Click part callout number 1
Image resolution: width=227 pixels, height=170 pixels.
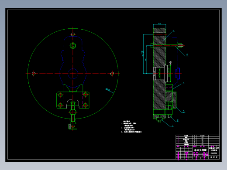coord(172,126)
